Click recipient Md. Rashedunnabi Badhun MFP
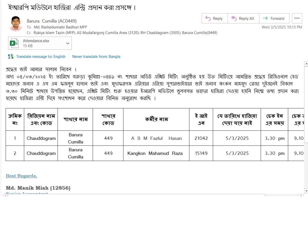The image size is (308, 230). [x=60, y=27]
